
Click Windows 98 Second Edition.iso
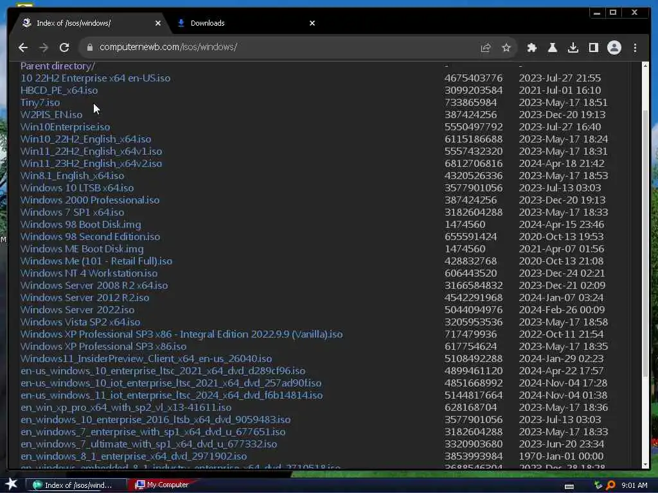tap(90, 236)
